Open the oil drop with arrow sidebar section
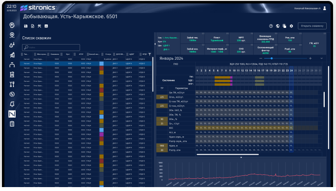This screenshot has width=336, height=191. [x=12, y=45]
